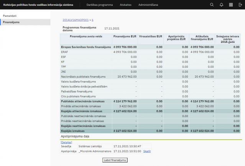Image resolution: width=245 pixels, height=166 pixels.
Task: Open breadcrumb link 2014LV16MAOP001
Action: [76, 20]
